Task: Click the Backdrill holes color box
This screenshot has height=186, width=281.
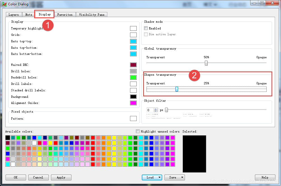Action: click(x=133, y=77)
